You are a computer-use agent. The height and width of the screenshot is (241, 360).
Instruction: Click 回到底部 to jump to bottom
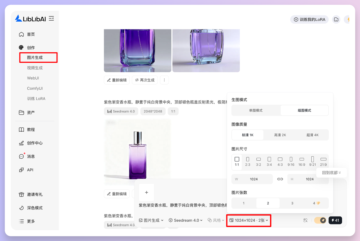coord(331,173)
